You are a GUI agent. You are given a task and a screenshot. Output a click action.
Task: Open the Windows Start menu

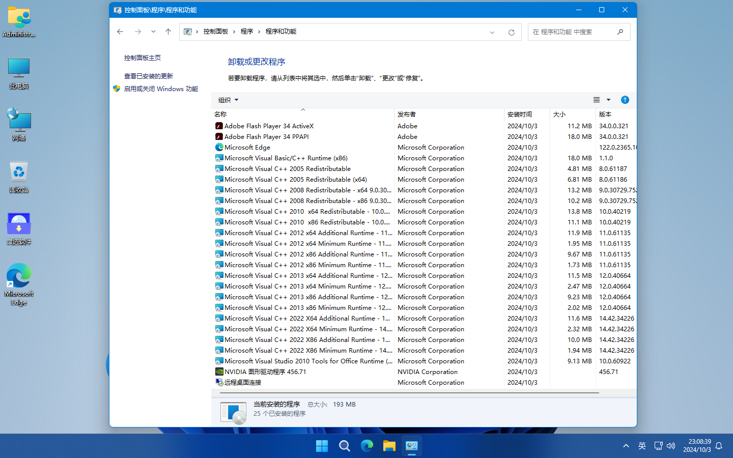322,446
